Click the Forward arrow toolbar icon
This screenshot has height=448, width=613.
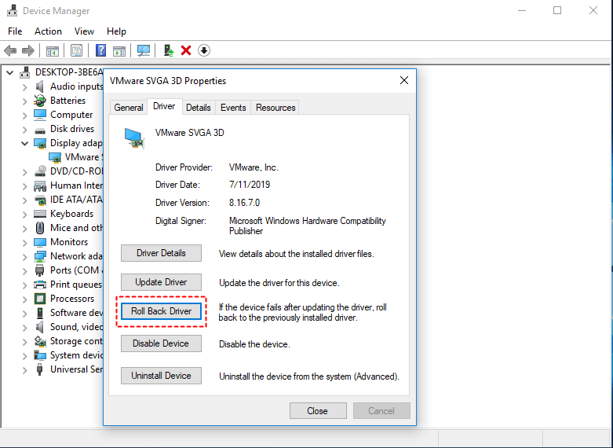coord(27,50)
